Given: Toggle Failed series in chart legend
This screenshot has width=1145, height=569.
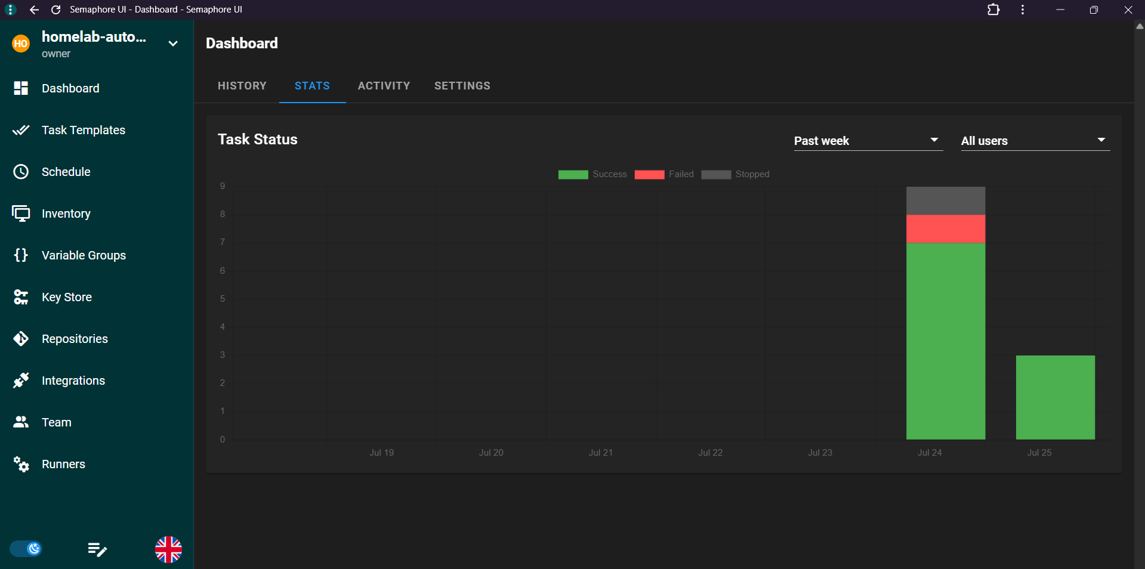Looking at the screenshot, I should [664, 174].
